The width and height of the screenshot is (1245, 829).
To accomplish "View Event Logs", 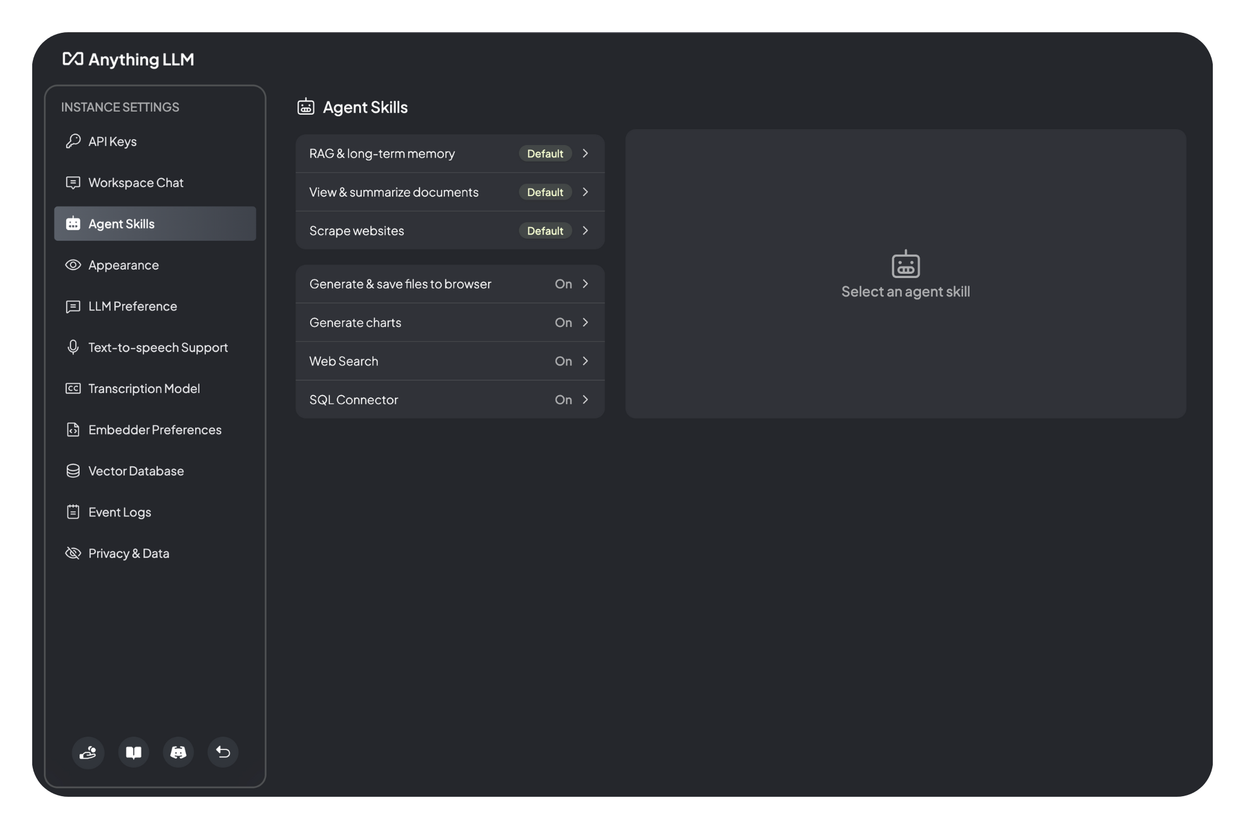I will point(155,512).
